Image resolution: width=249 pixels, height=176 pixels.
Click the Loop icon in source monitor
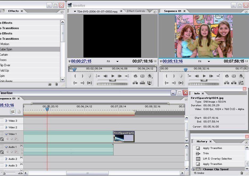click(x=136, y=76)
